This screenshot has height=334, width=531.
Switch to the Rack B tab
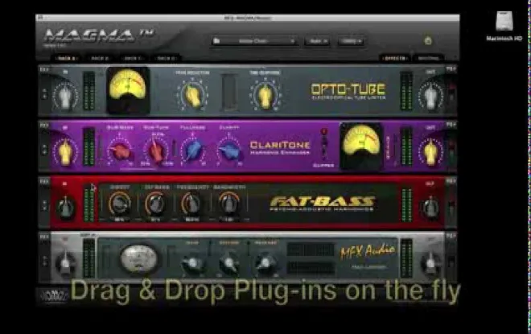point(100,58)
